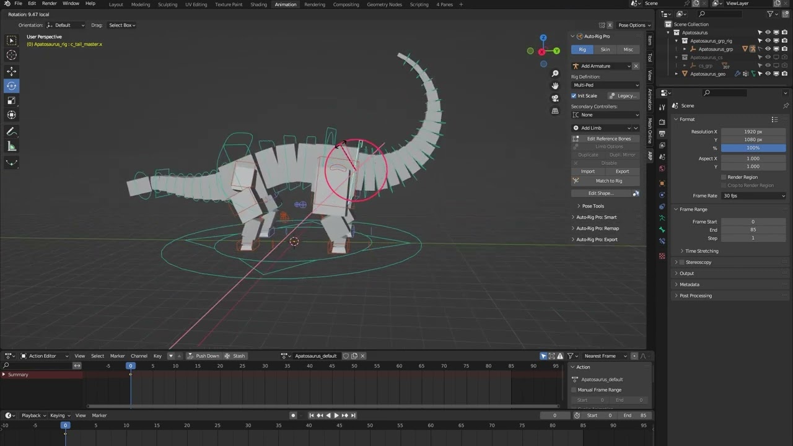
Task: Select the Select Box tool icon
Action: click(11, 40)
